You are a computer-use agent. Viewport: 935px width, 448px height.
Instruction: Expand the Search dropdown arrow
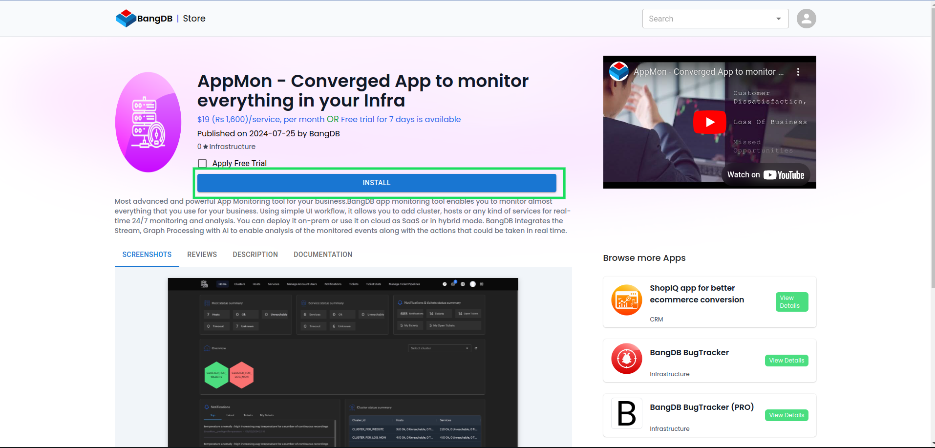coord(779,19)
